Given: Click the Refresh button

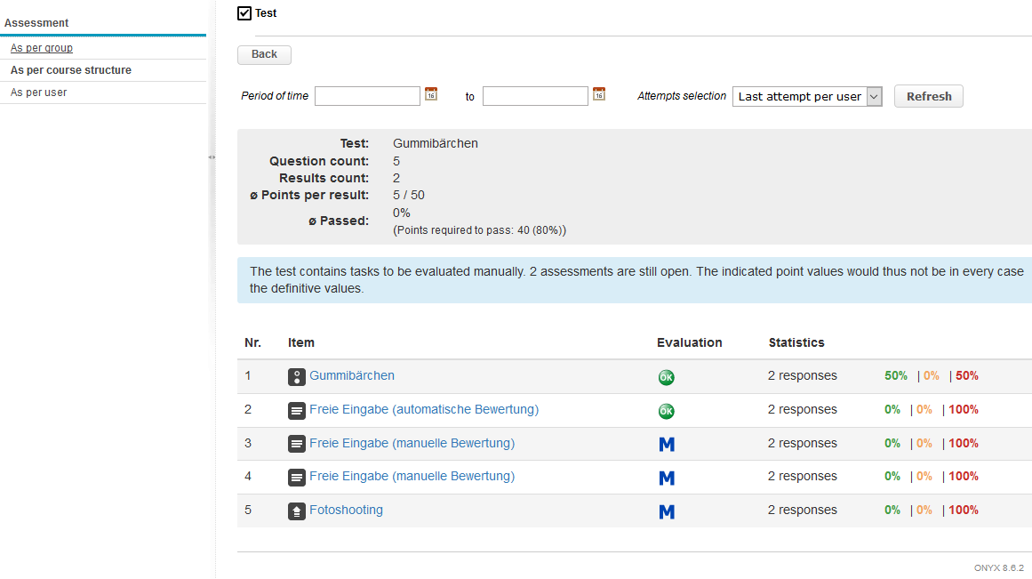Looking at the screenshot, I should pos(928,97).
